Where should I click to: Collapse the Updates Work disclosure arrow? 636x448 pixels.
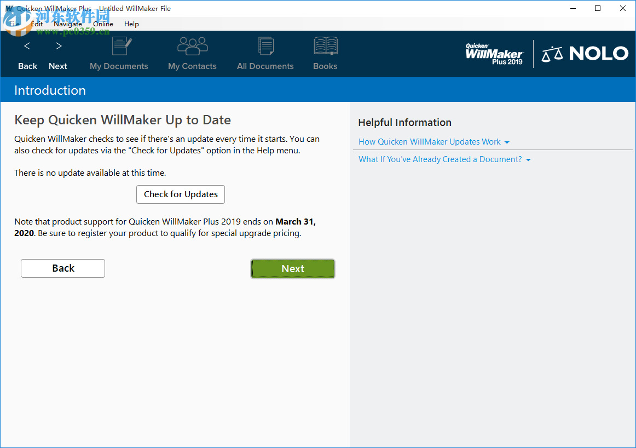pos(507,141)
